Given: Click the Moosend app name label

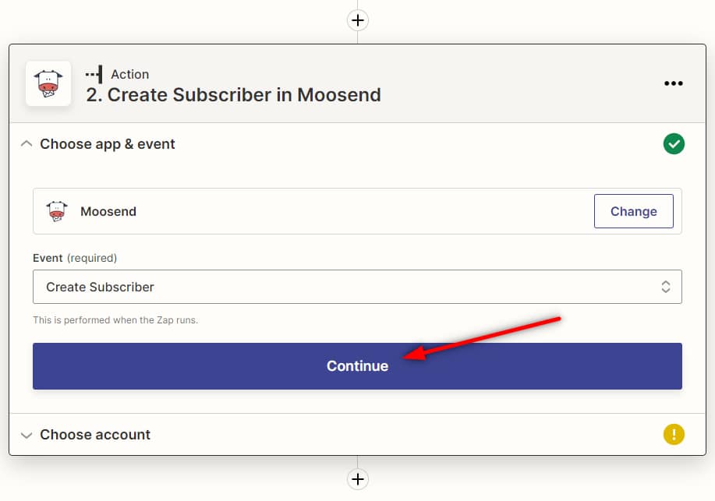Looking at the screenshot, I should pos(108,211).
